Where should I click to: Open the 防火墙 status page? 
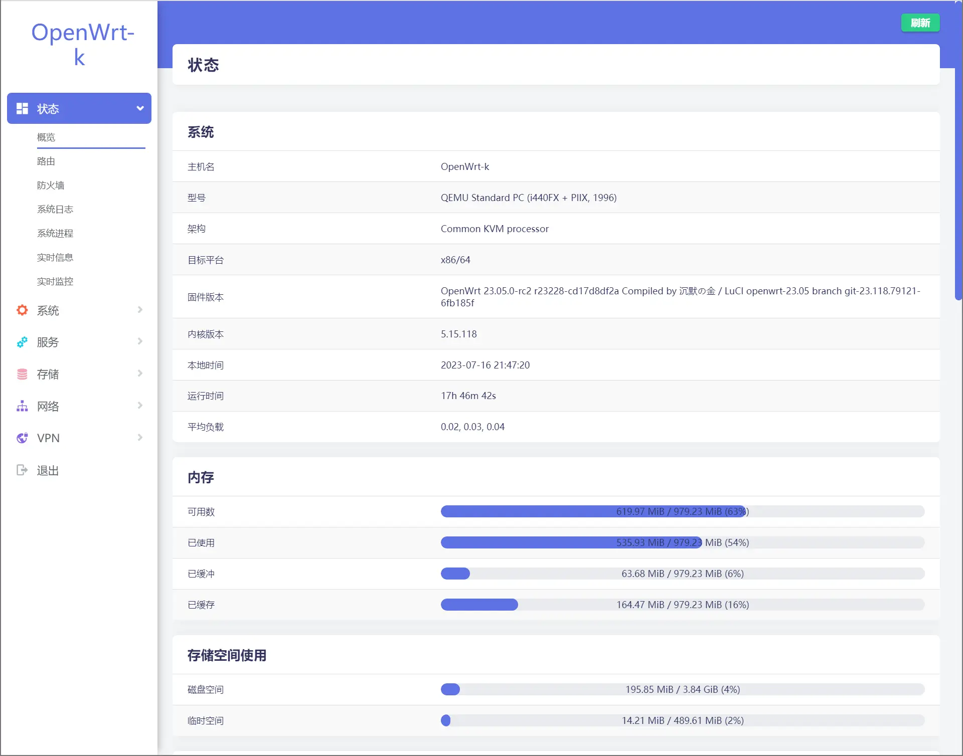(x=51, y=185)
